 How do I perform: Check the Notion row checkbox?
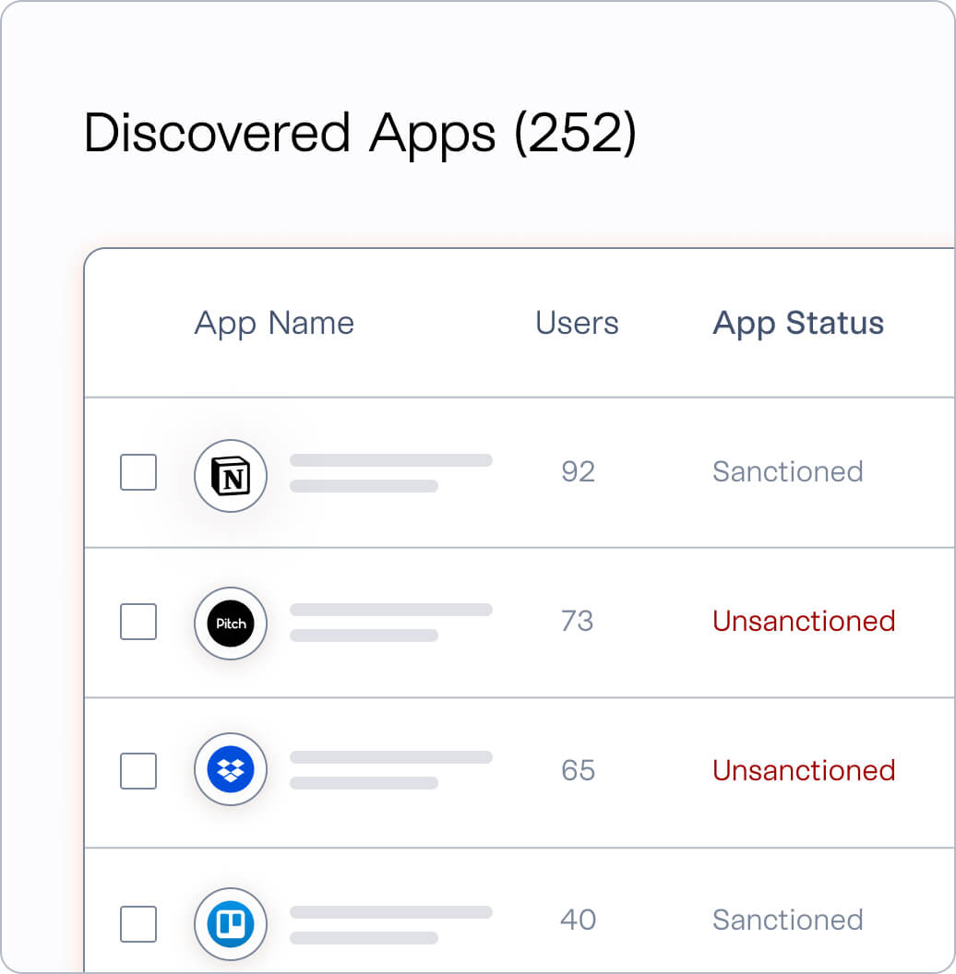(x=138, y=472)
